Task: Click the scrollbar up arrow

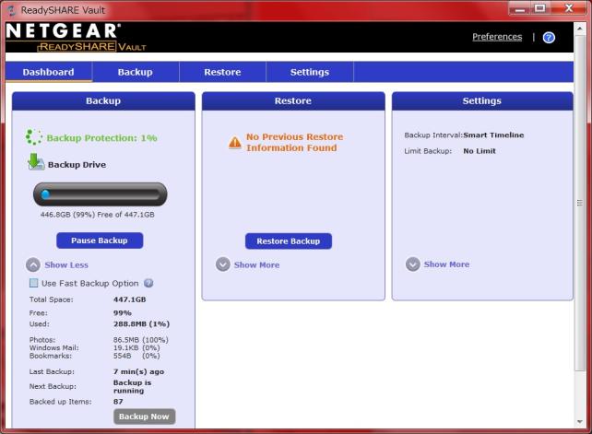Action: click(x=579, y=29)
